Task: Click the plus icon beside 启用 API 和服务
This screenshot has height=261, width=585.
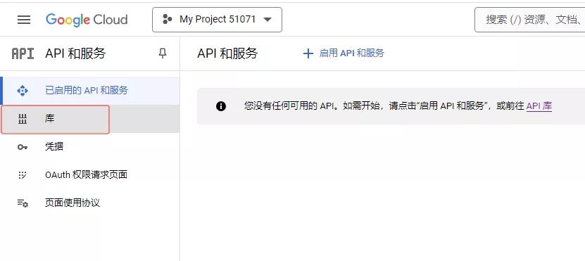Action: tap(308, 53)
